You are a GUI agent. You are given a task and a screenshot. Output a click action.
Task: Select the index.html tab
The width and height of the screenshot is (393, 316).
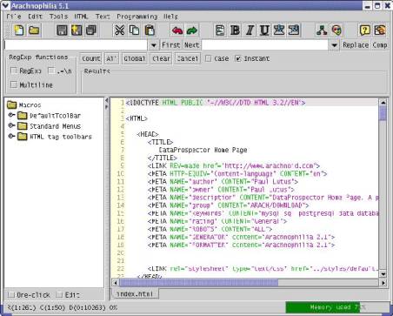(135, 293)
